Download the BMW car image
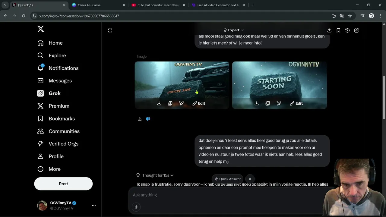The height and width of the screenshot is (217, 386). coord(159,103)
